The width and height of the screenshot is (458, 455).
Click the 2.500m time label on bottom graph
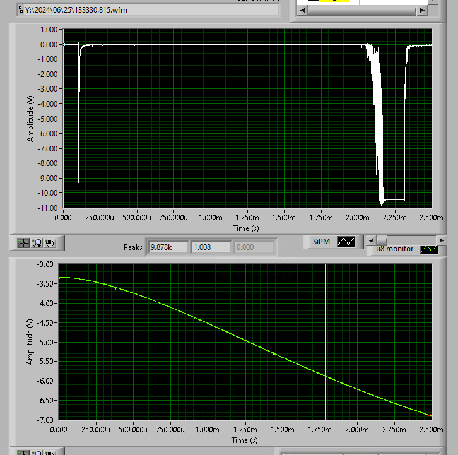[x=431, y=430]
